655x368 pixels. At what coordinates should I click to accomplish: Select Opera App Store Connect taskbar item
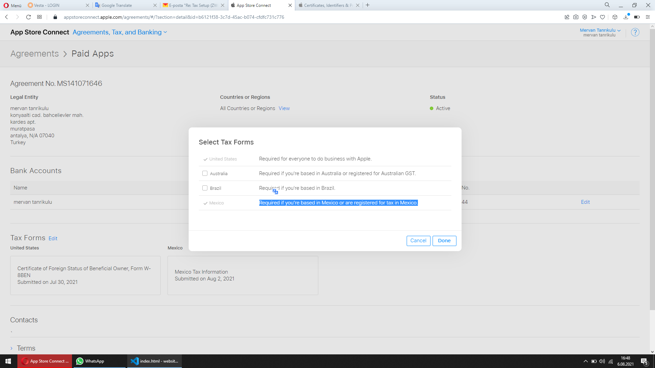[x=45, y=361]
